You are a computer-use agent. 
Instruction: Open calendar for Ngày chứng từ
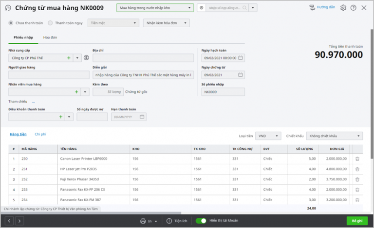(240, 75)
